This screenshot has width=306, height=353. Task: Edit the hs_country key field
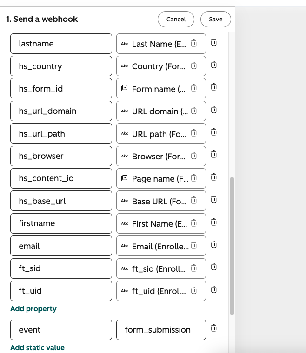click(x=61, y=66)
